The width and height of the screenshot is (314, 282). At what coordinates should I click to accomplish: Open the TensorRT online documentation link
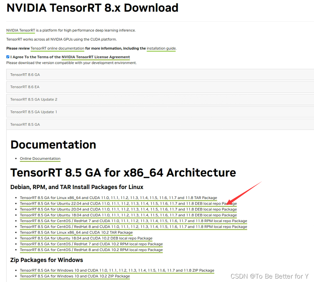click(x=57, y=48)
